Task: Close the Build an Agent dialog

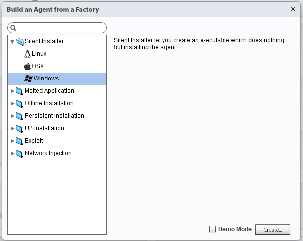Action: tap(293, 9)
